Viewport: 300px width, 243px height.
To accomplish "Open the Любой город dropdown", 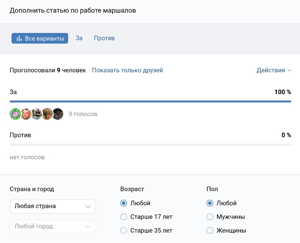I will coord(52,226).
